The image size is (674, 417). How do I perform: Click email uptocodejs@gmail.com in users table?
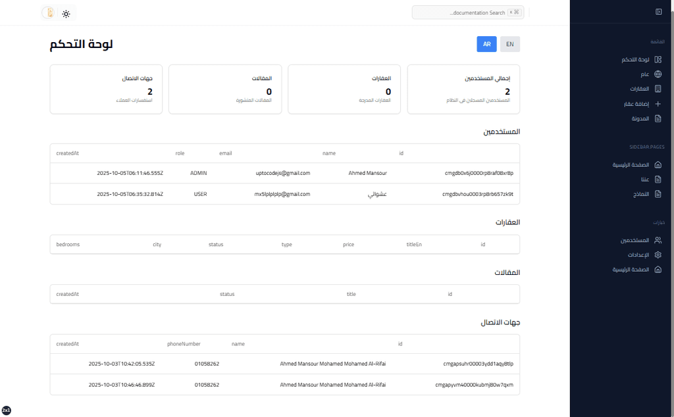(282, 173)
